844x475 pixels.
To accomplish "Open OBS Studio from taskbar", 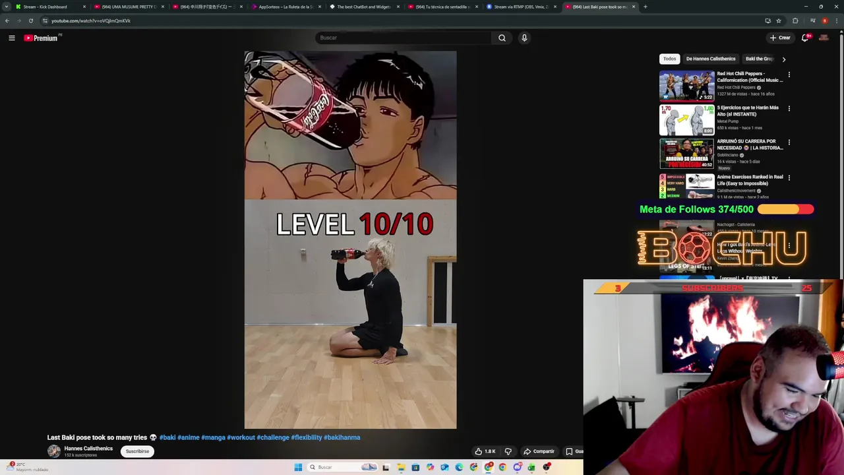I will coord(547,467).
